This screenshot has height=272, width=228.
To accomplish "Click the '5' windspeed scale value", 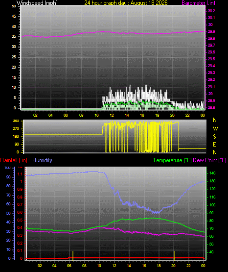I will click(x=15, y=98).
